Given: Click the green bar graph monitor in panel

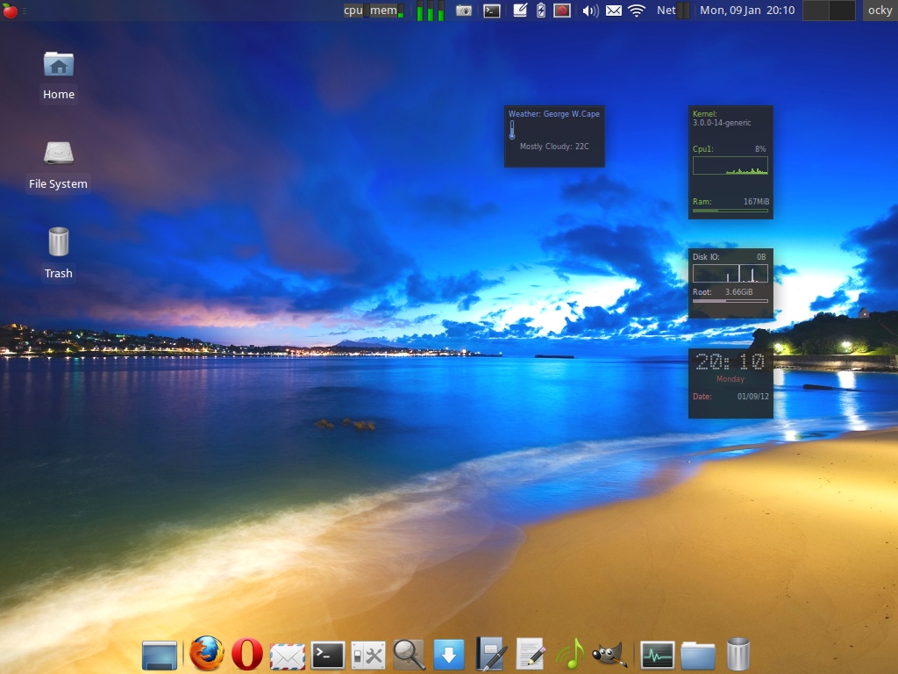Looking at the screenshot, I should pyautogui.click(x=430, y=11).
